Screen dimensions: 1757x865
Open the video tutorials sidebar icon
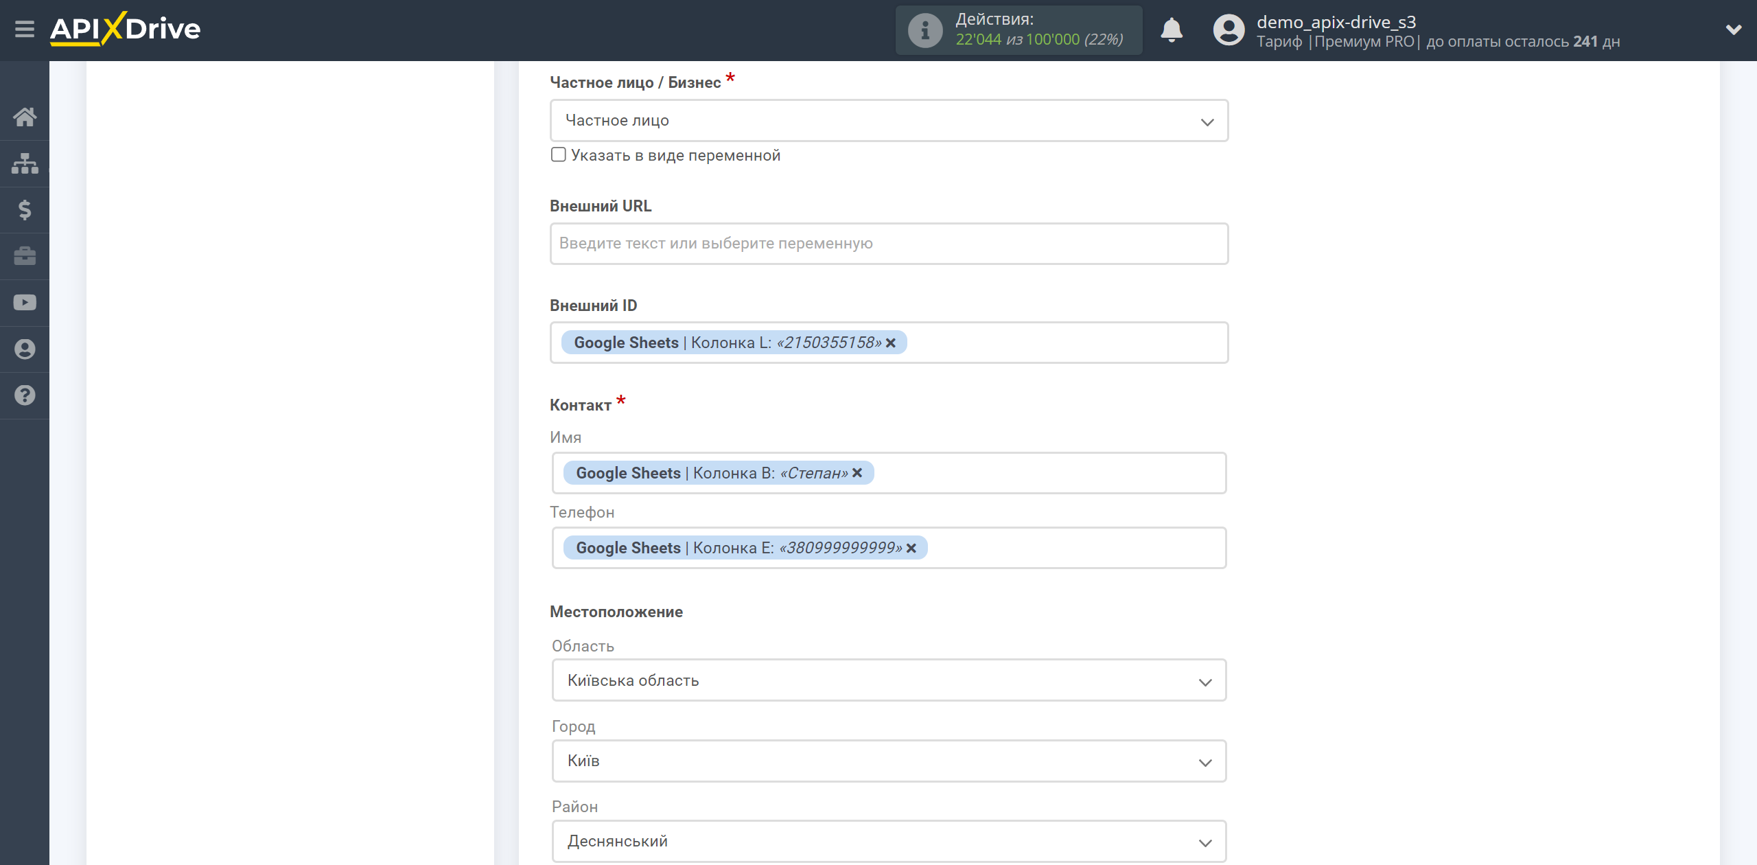[x=25, y=303]
